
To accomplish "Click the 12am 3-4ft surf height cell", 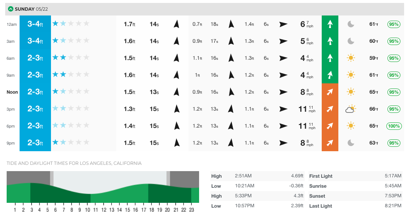I will click(x=35, y=24).
